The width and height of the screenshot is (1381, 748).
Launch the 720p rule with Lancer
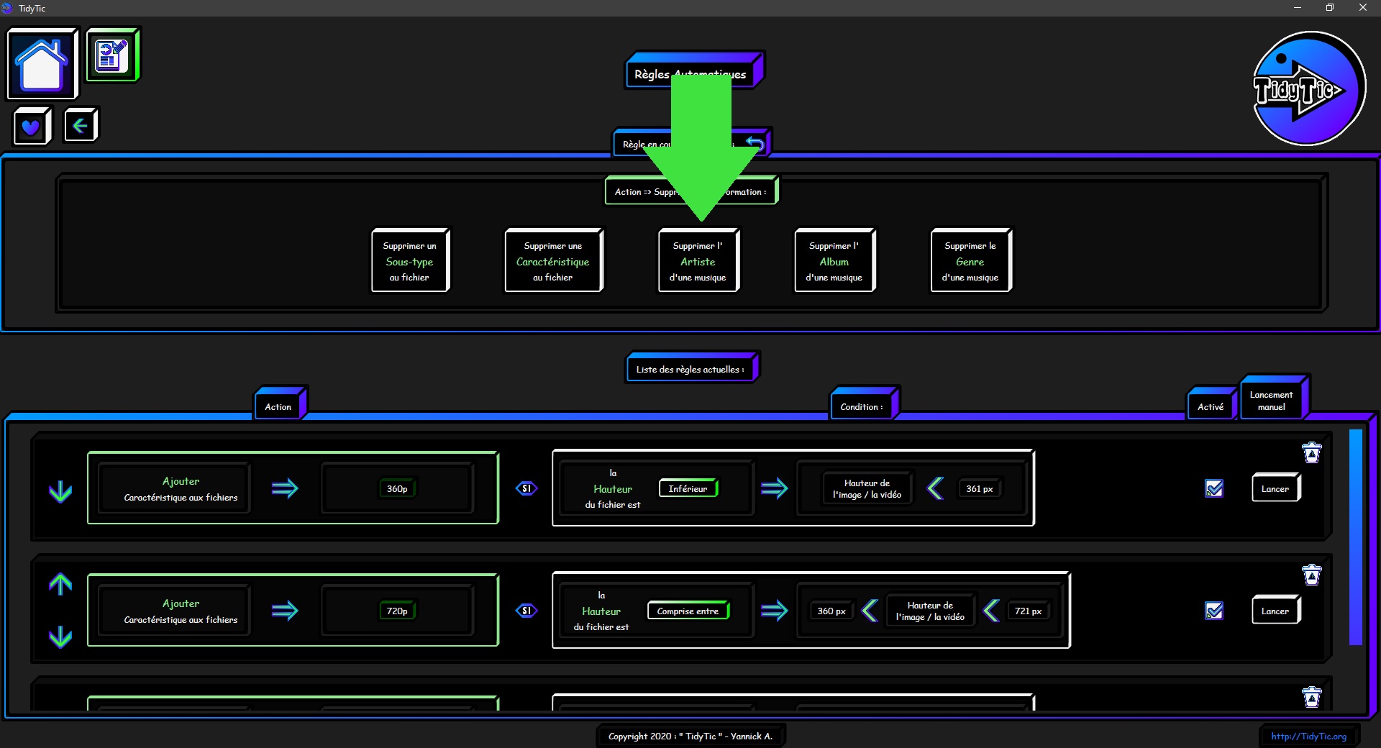[x=1275, y=611]
